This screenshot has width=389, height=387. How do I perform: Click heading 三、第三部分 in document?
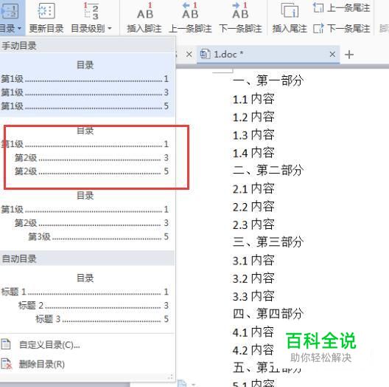[x=268, y=242]
